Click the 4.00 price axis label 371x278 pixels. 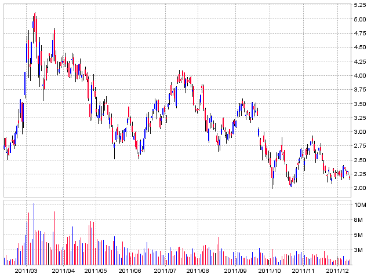click(359, 75)
